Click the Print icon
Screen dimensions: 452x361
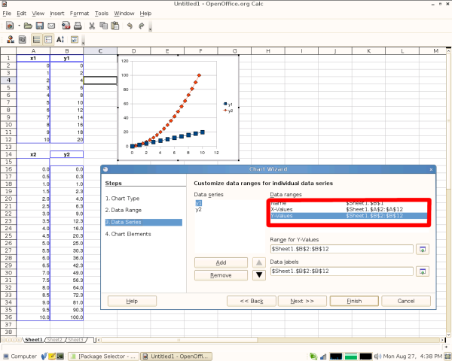[78, 26]
